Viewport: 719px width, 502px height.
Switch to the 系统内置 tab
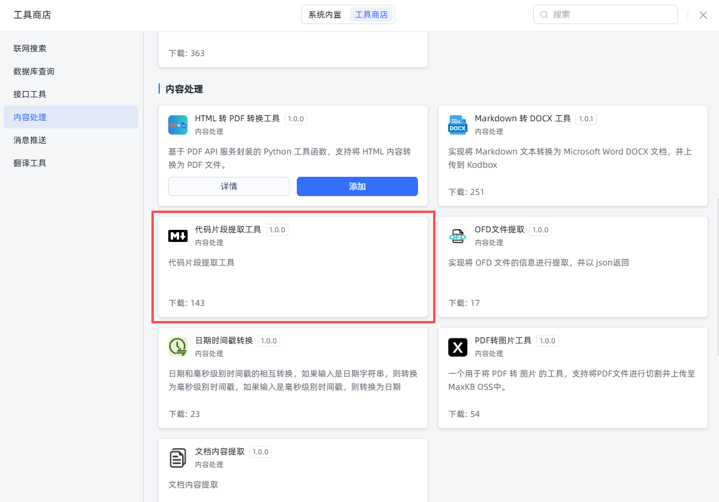click(325, 14)
